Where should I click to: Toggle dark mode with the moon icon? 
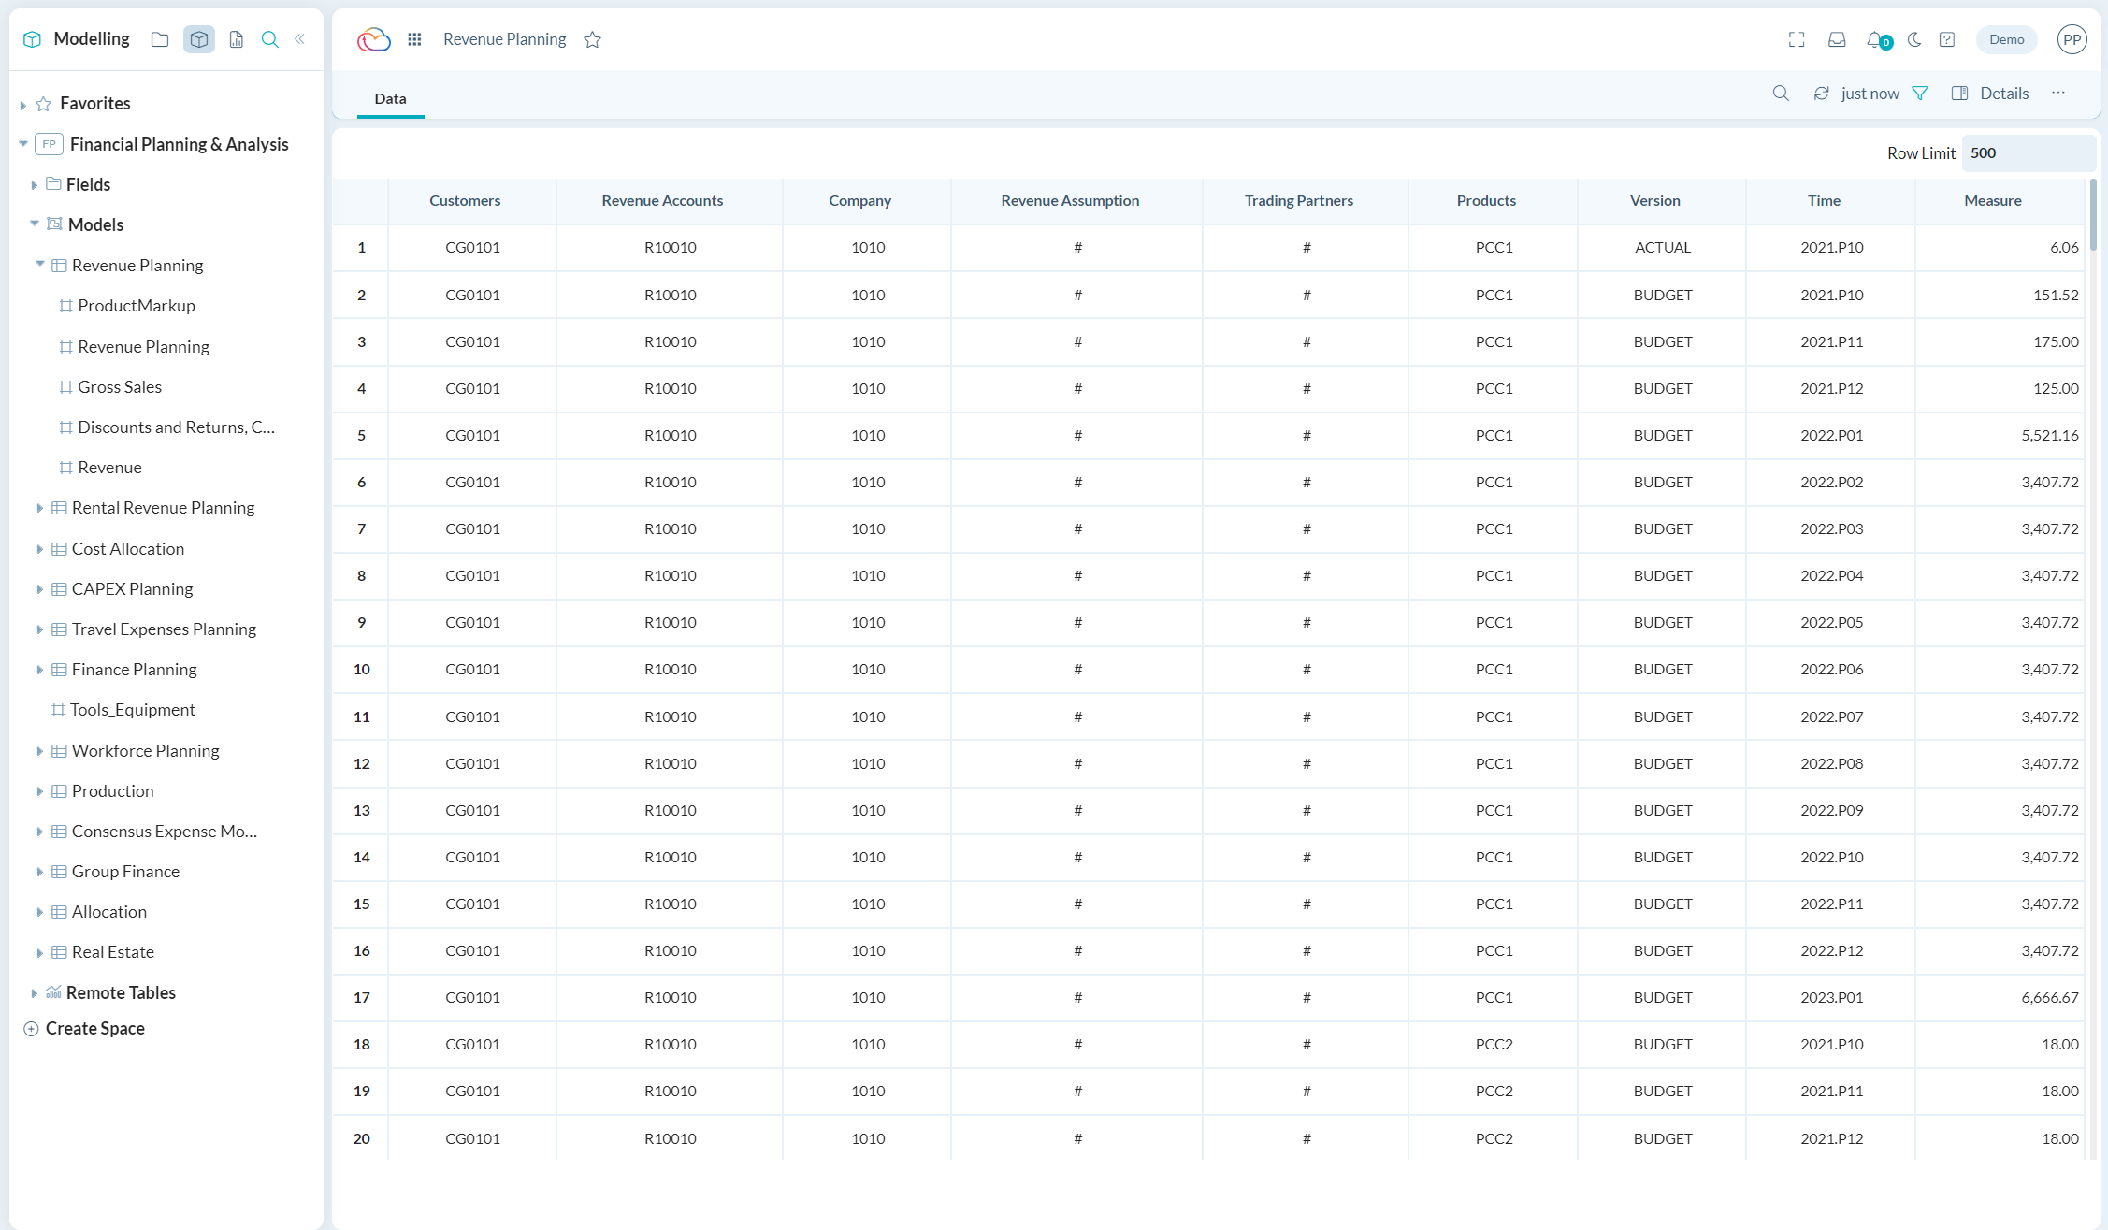(1913, 39)
